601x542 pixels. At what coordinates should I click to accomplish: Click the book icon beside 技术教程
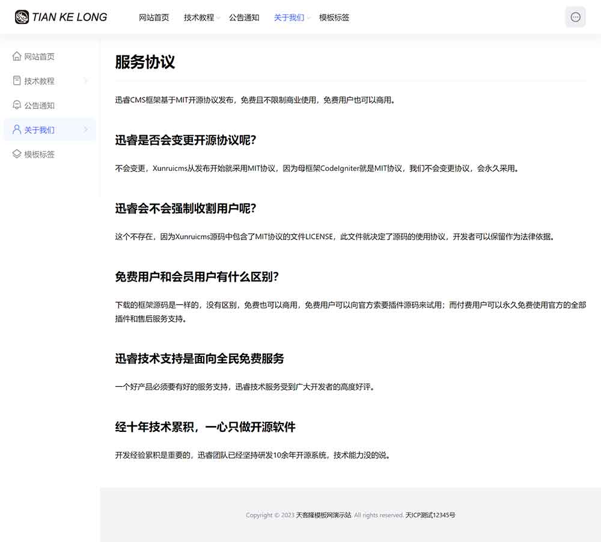pos(17,81)
